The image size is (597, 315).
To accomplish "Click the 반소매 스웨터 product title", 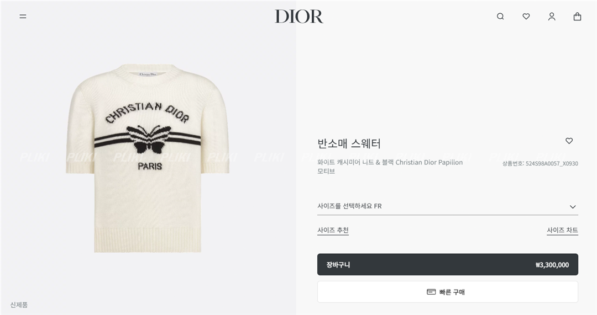I will pos(349,143).
